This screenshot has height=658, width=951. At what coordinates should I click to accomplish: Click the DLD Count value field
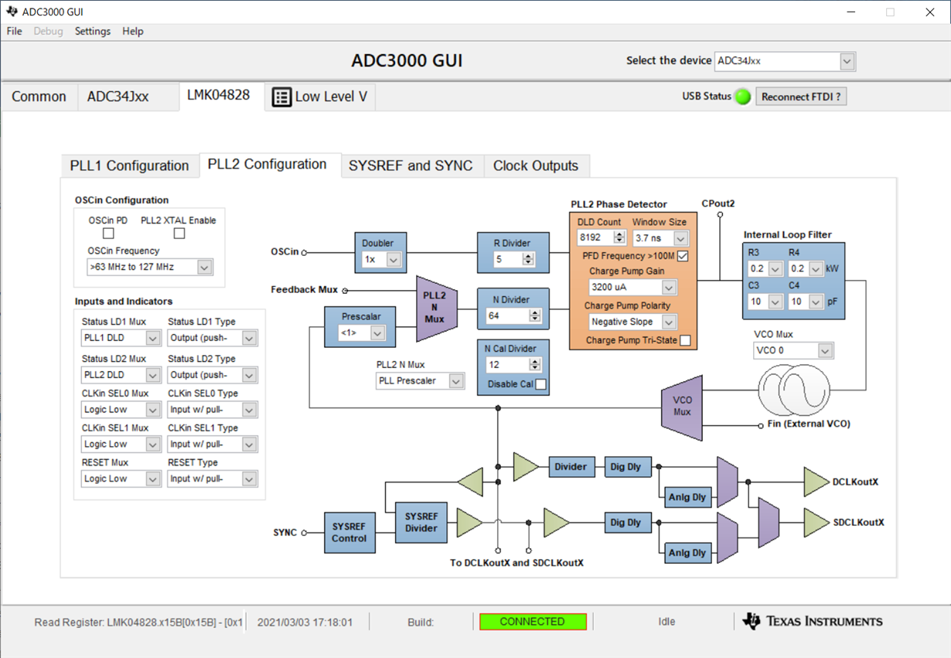click(x=595, y=238)
